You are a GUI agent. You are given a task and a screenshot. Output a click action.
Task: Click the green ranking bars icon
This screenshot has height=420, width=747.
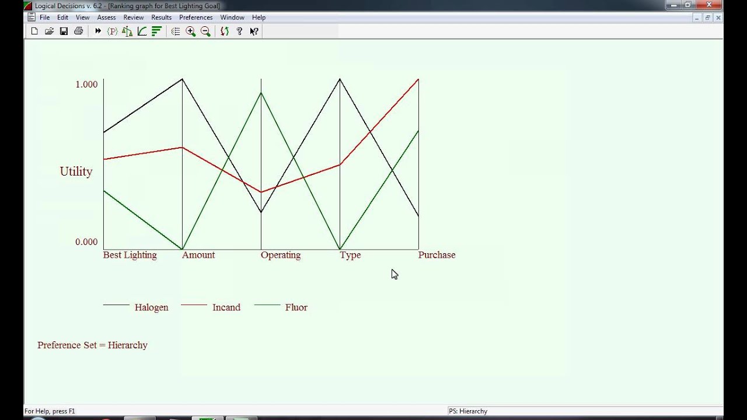click(156, 32)
